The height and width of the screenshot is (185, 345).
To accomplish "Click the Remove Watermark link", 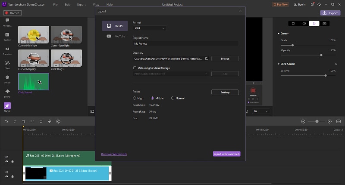I will tap(114, 154).
